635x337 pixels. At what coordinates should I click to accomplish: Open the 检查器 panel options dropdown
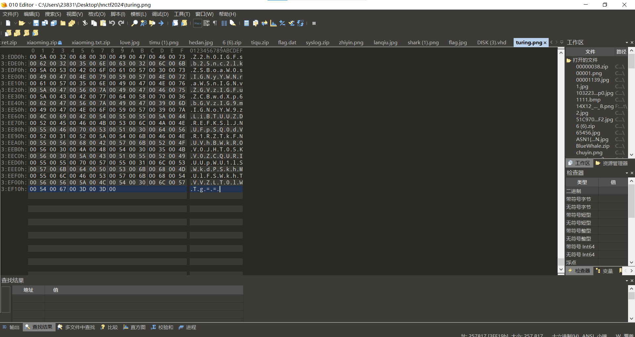coord(627,173)
